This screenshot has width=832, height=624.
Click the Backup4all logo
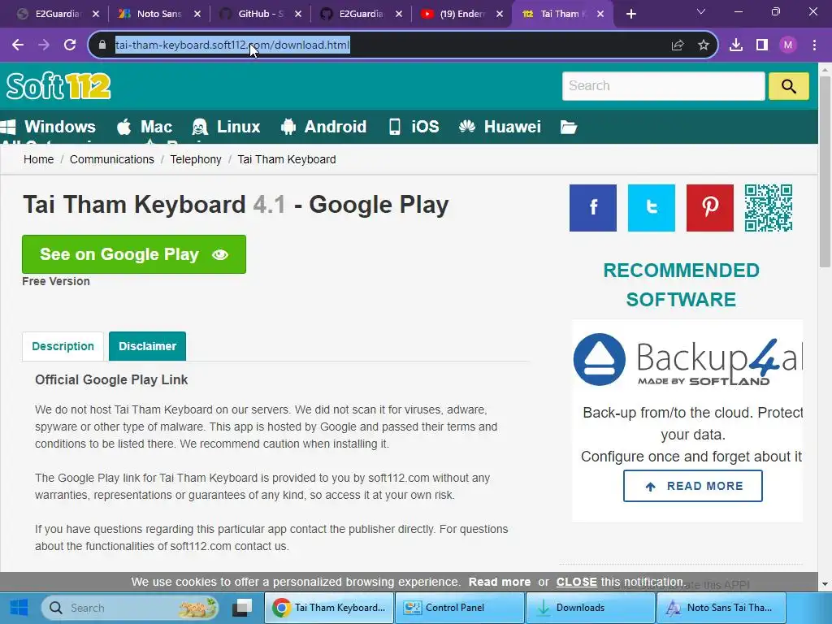687,359
